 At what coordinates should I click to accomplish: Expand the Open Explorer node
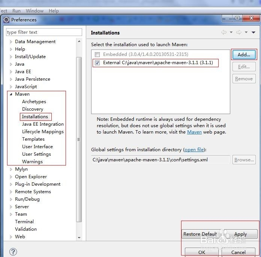click(x=11, y=177)
